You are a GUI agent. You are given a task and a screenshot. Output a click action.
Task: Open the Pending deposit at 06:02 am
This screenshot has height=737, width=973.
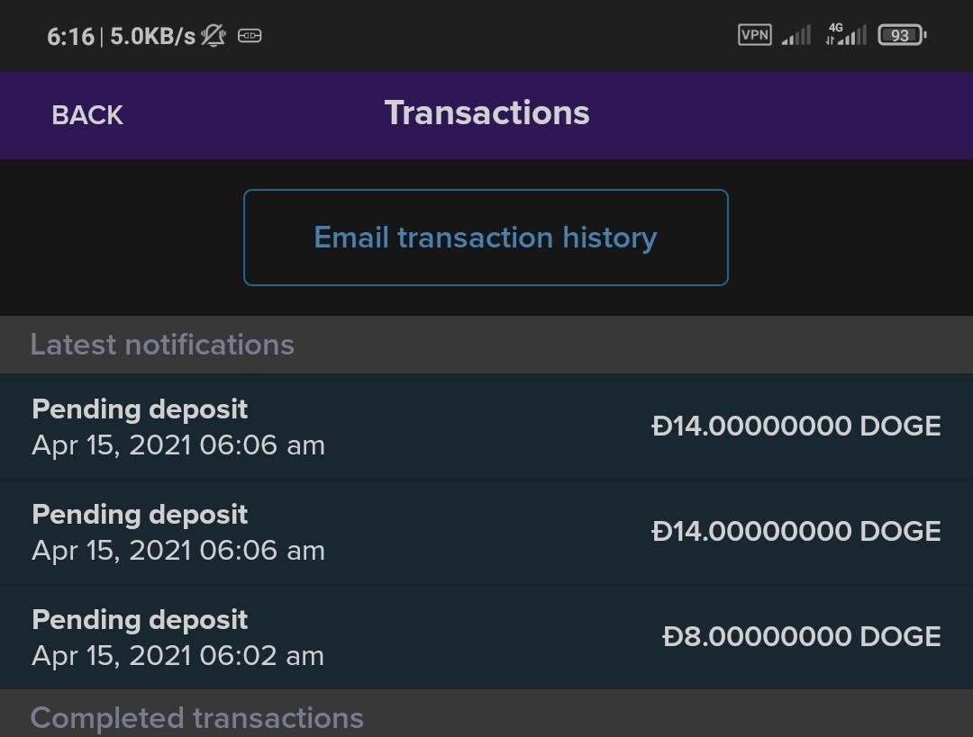coord(486,637)
